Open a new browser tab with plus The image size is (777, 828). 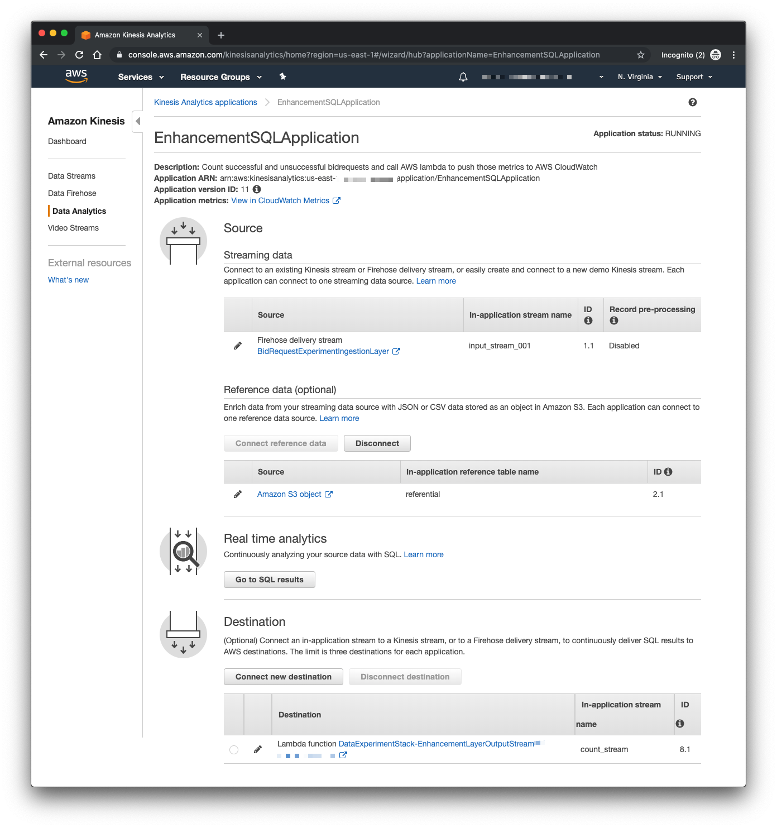[221, 35]
